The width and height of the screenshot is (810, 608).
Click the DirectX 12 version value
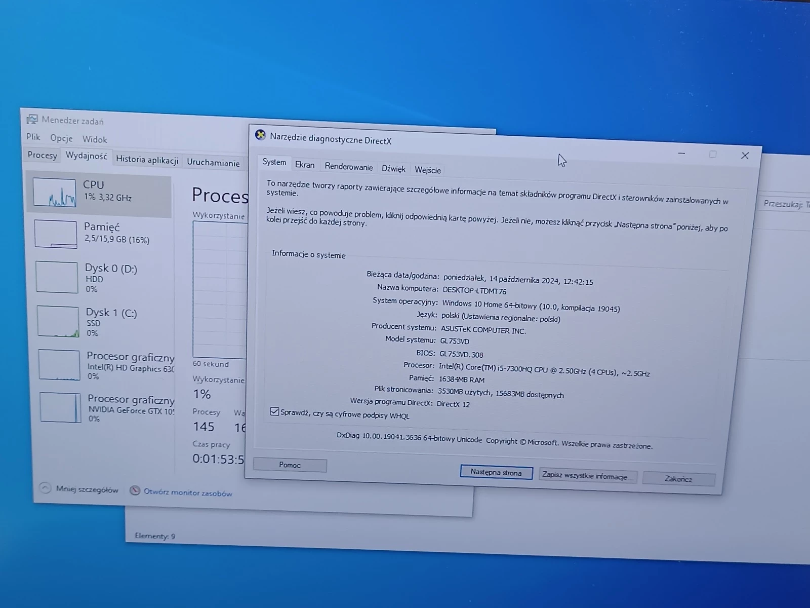click(x=453, y=404)
